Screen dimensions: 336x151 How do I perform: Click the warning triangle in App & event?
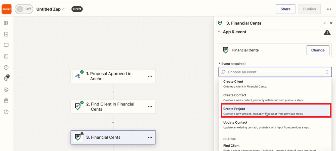tap(327, 32)
